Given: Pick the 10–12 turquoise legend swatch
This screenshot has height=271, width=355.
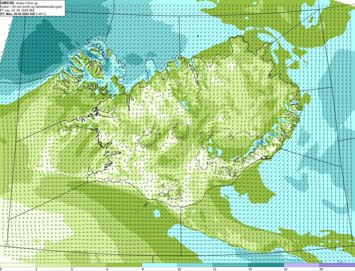Looking at the screenshot, I should tap(195, 265).
